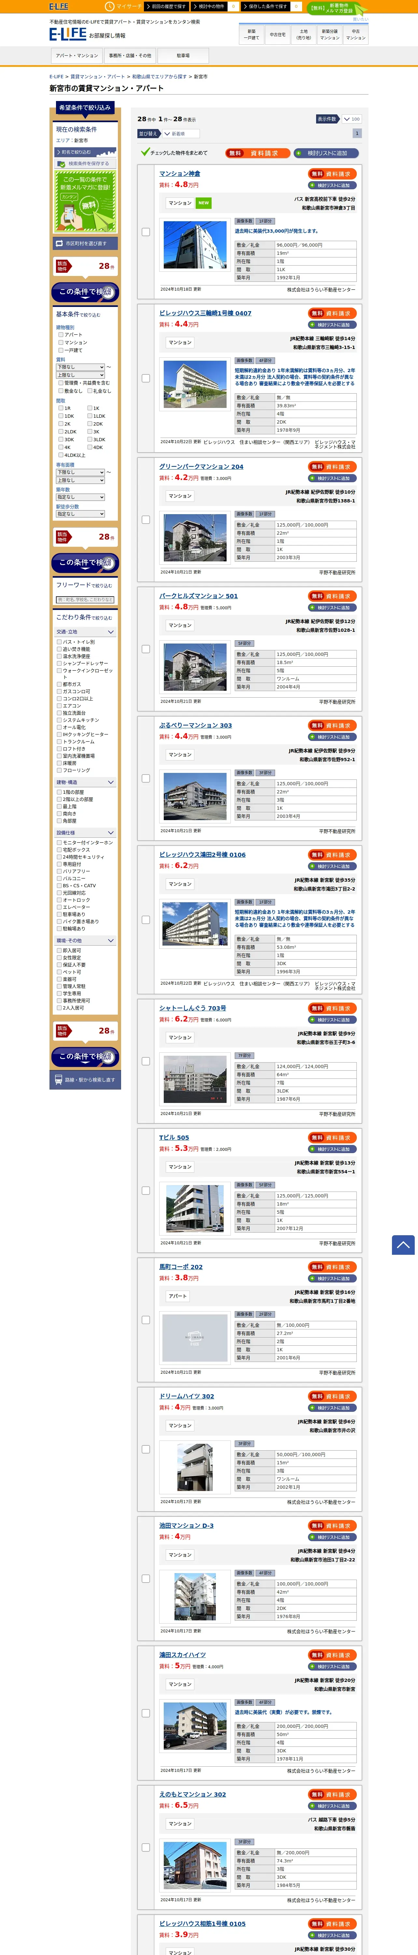
Task: Open the 和歌山県でエリアから探す breadcrumb link
Action: (x=159, y=77)
